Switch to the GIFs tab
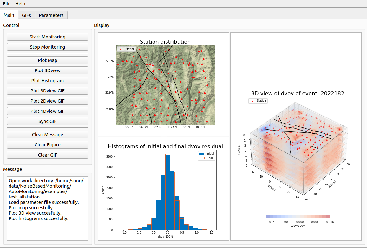Image resolution: width=367 pixels, height=248 pixels. (x=26, y=15)
